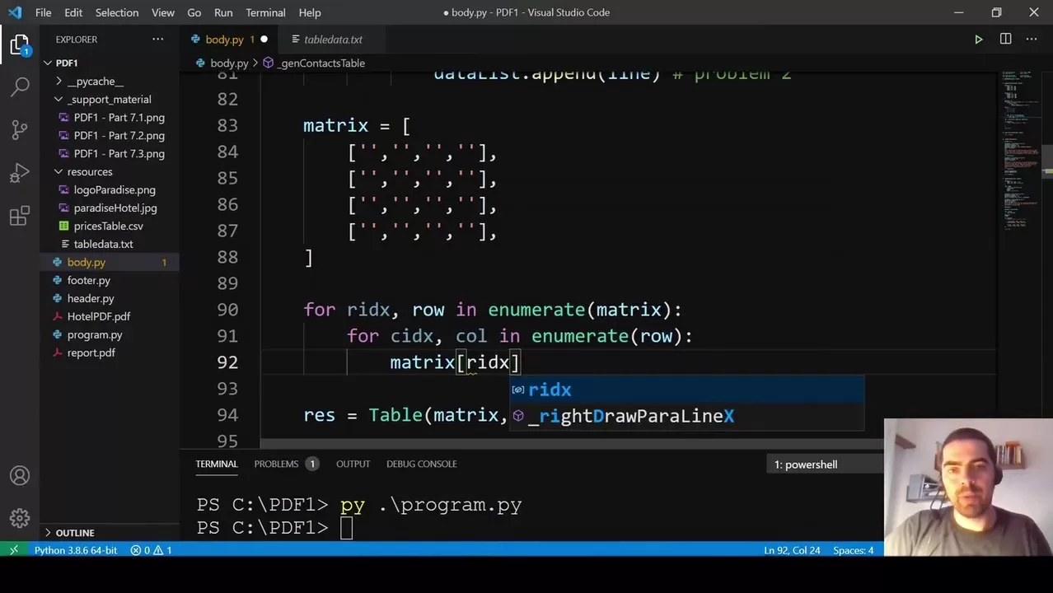Switch to the tabledata.txt tab
Viewport: 1053px width, 593px height.
pyautogui.click(x=333, y=39)
